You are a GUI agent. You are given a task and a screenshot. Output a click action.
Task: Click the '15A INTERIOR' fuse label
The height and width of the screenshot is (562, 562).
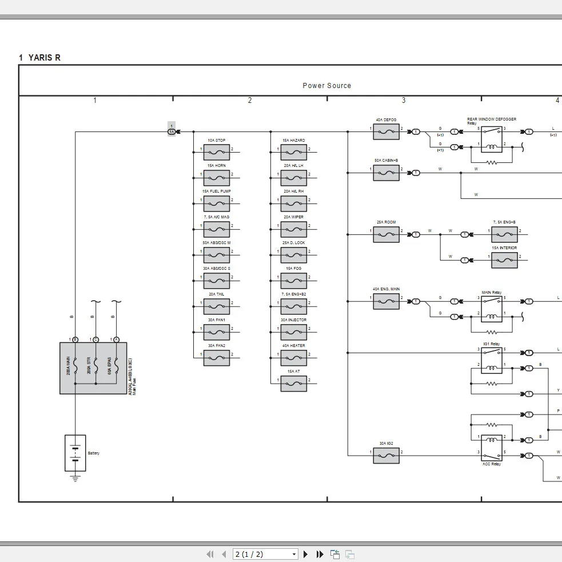point(504,248)
